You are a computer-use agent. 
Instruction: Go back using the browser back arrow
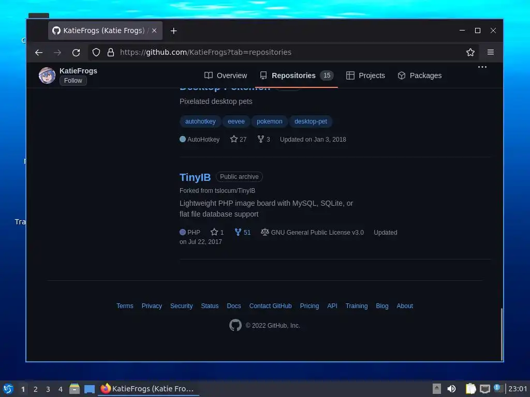(x=39, y=52)
